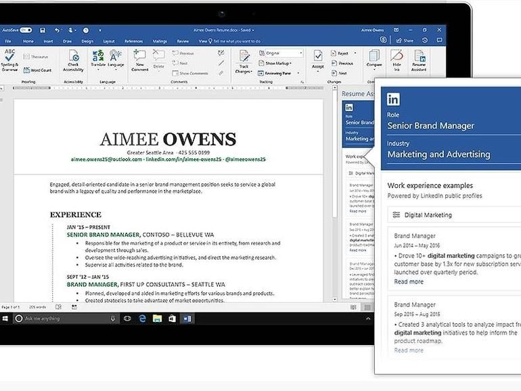Viewport: 521px width, 391px height.
Task: Open the version history clock icon
Action: tap(425, 40)
